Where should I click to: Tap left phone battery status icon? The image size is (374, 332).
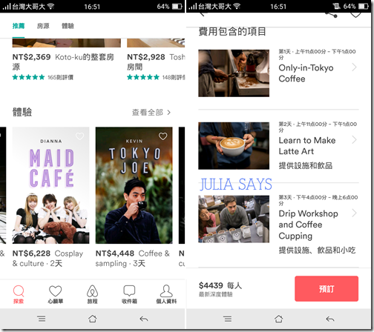click(x=177, y=6)
